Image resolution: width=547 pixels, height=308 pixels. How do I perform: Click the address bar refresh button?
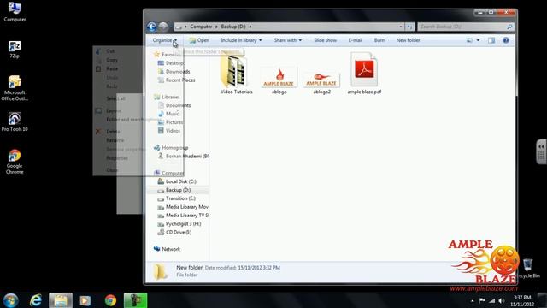(x=410, y=27)
